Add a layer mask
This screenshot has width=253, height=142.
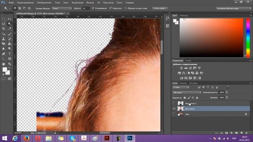point(227,133)
